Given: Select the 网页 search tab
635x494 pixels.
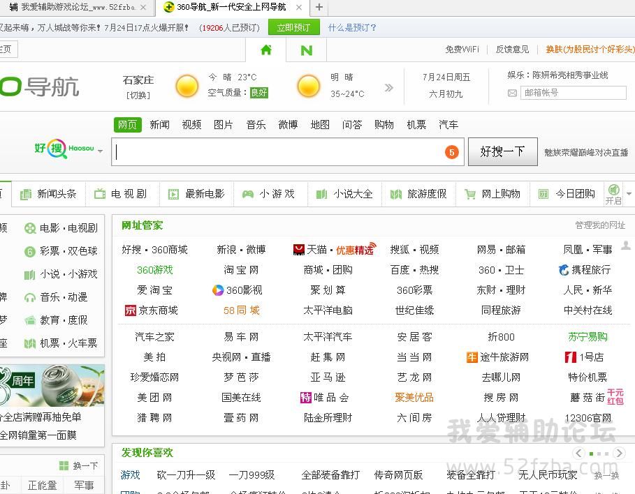Looking at the screenshot, I should [x=128, y=125].
